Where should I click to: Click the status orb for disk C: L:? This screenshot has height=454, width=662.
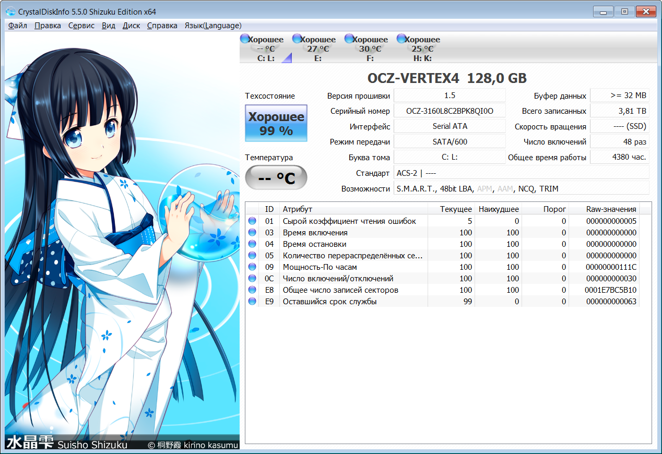coord(244,39)
